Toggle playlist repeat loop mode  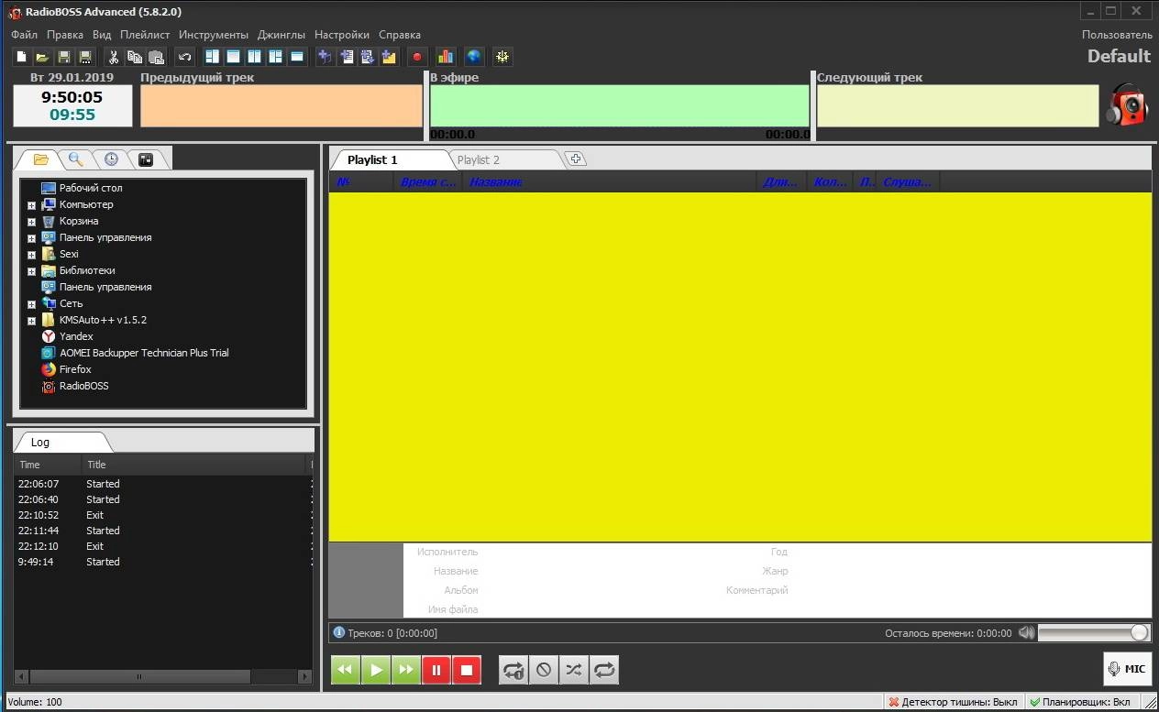tap(604, 670)
